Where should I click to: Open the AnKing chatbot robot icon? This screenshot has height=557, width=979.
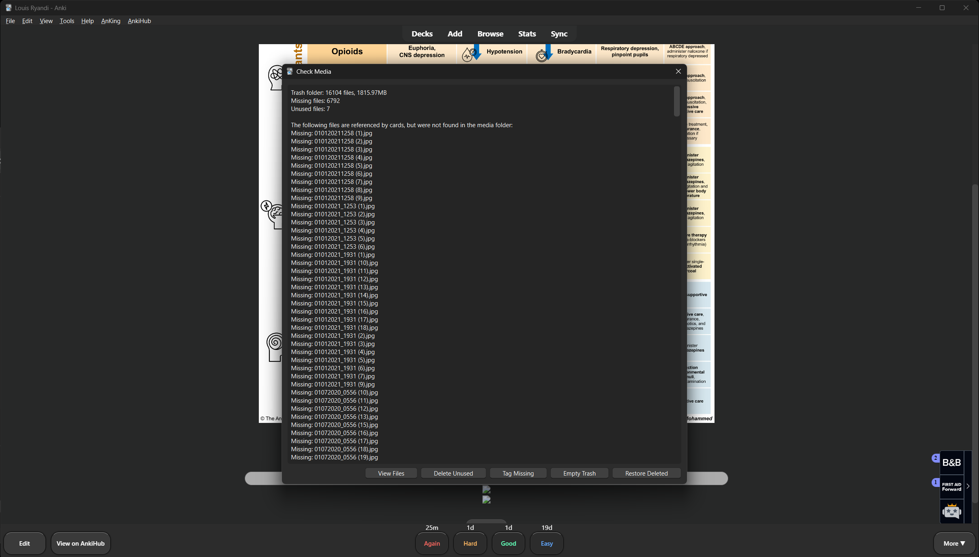point(951,511)
